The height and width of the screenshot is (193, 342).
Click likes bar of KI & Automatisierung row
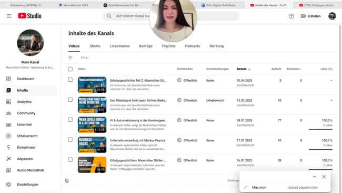(x=320, y=130)
